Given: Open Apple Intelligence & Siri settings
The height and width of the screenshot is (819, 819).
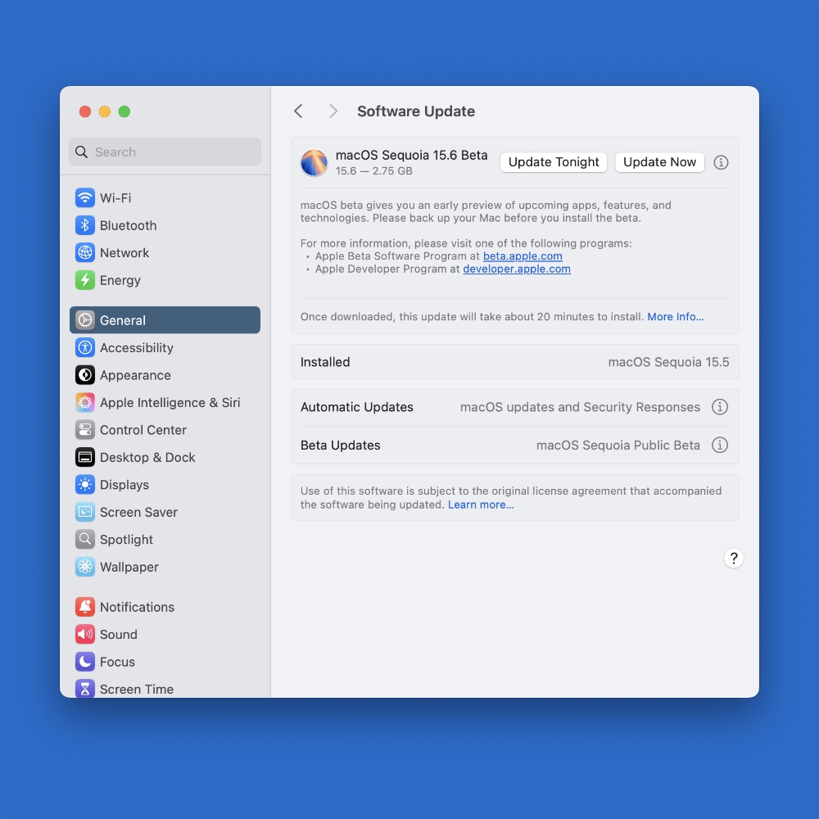Looking at the screenshot, I should click(x=170, y=403).
